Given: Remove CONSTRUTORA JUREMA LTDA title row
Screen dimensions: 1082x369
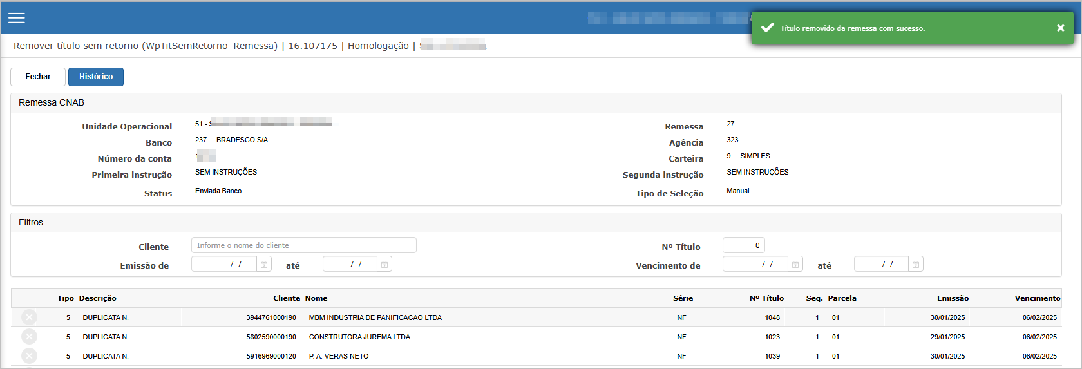Looking at the screenshot, I should pyautogui.click(x=29, y=337).
